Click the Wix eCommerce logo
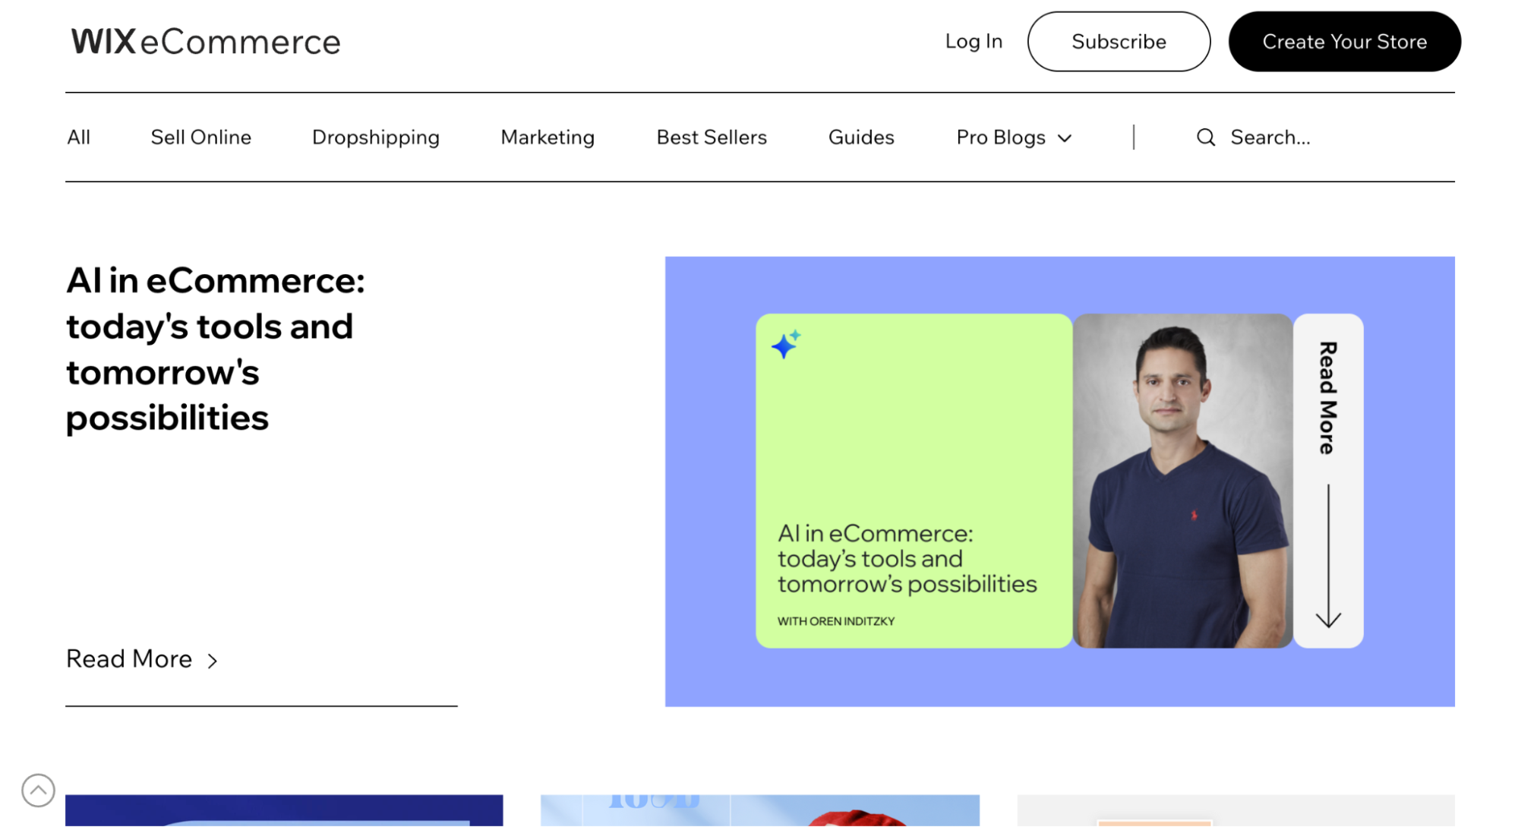The width and height of the screenshot is (1518, 827). (206, 42)
